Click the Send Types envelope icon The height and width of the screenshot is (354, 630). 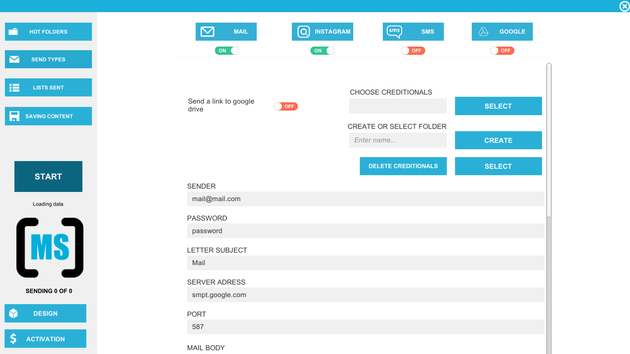pyautogui.click(x=14, y=59)
